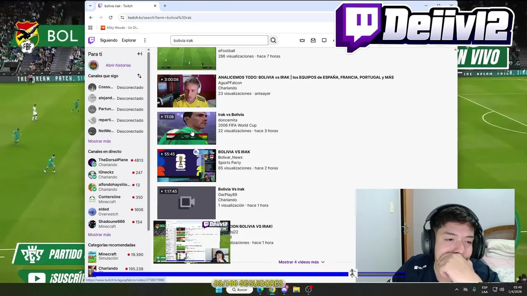Click the Twitch search field
This screenshot has height=296, width=527.
click(219, 40)
